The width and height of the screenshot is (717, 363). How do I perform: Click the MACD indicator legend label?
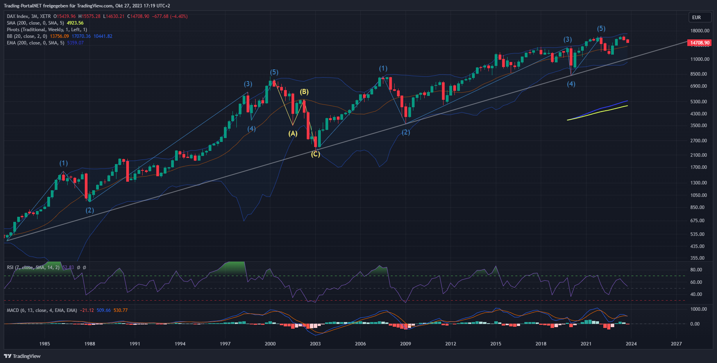click(x=42, y=310)
